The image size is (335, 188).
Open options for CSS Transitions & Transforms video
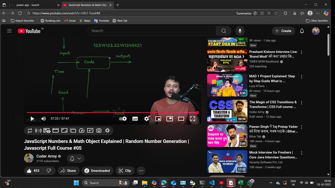tap(301, 102)
